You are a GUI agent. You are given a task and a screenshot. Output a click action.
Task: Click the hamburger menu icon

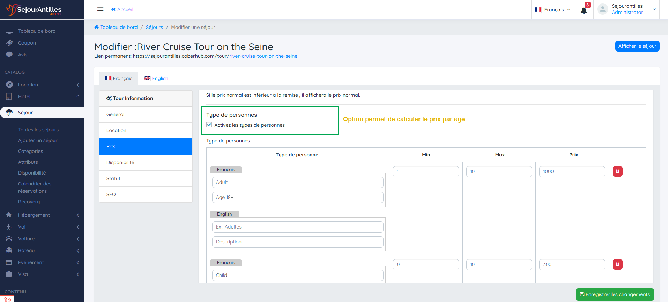point(100,9)
